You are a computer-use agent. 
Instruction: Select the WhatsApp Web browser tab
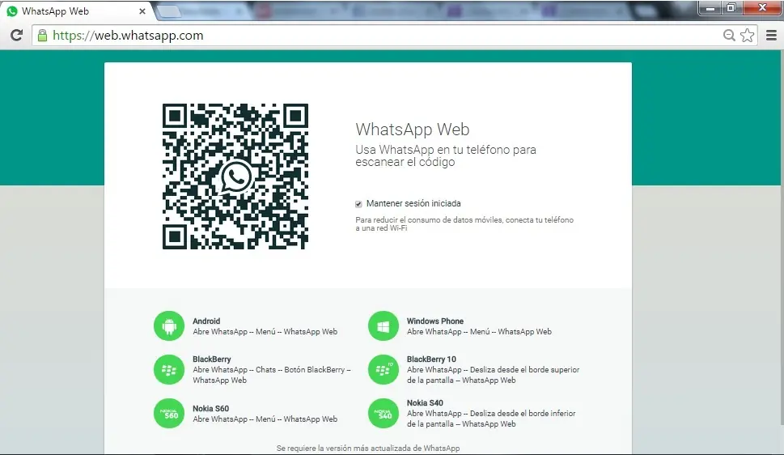[76, 11]
